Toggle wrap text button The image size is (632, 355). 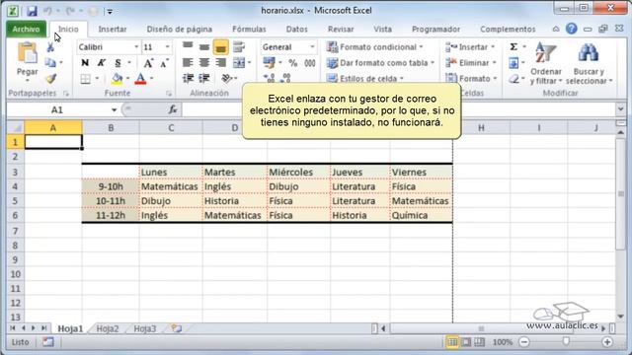pyautogui.click(x=239, y=47)
